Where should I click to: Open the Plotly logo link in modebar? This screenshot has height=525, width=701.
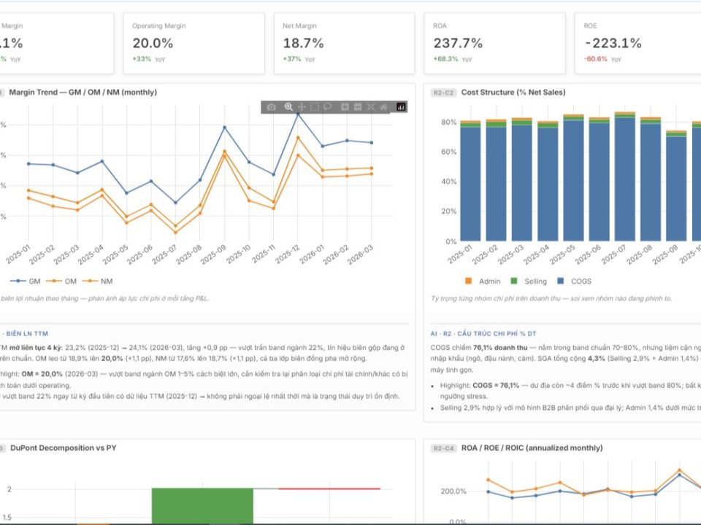pos(401,106)
